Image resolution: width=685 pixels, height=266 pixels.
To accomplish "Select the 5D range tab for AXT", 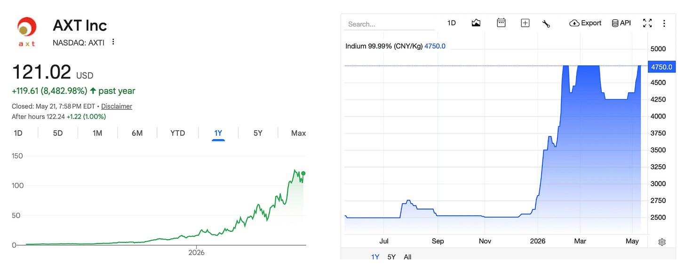I will (58, 133).
